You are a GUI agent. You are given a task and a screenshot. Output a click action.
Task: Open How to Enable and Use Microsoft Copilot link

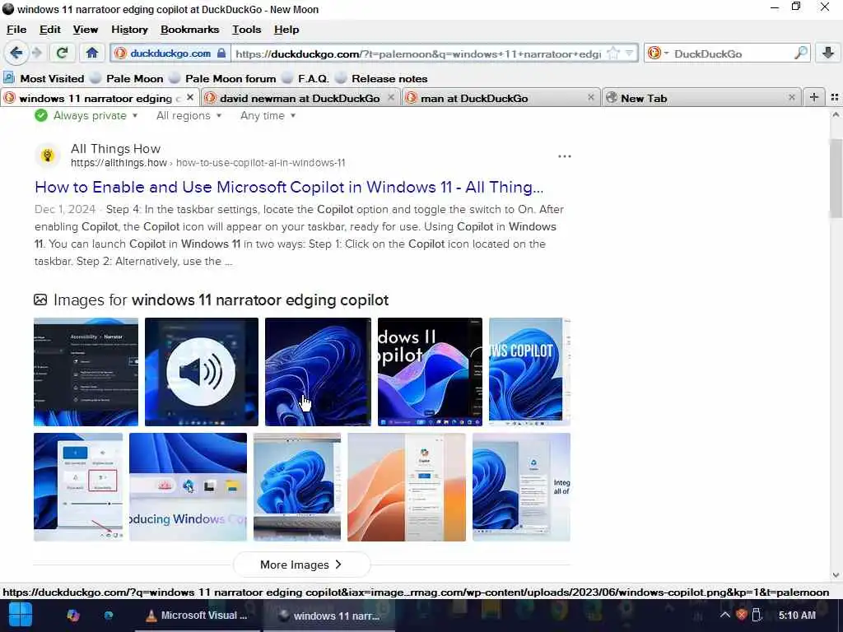[x=289, y=187]
